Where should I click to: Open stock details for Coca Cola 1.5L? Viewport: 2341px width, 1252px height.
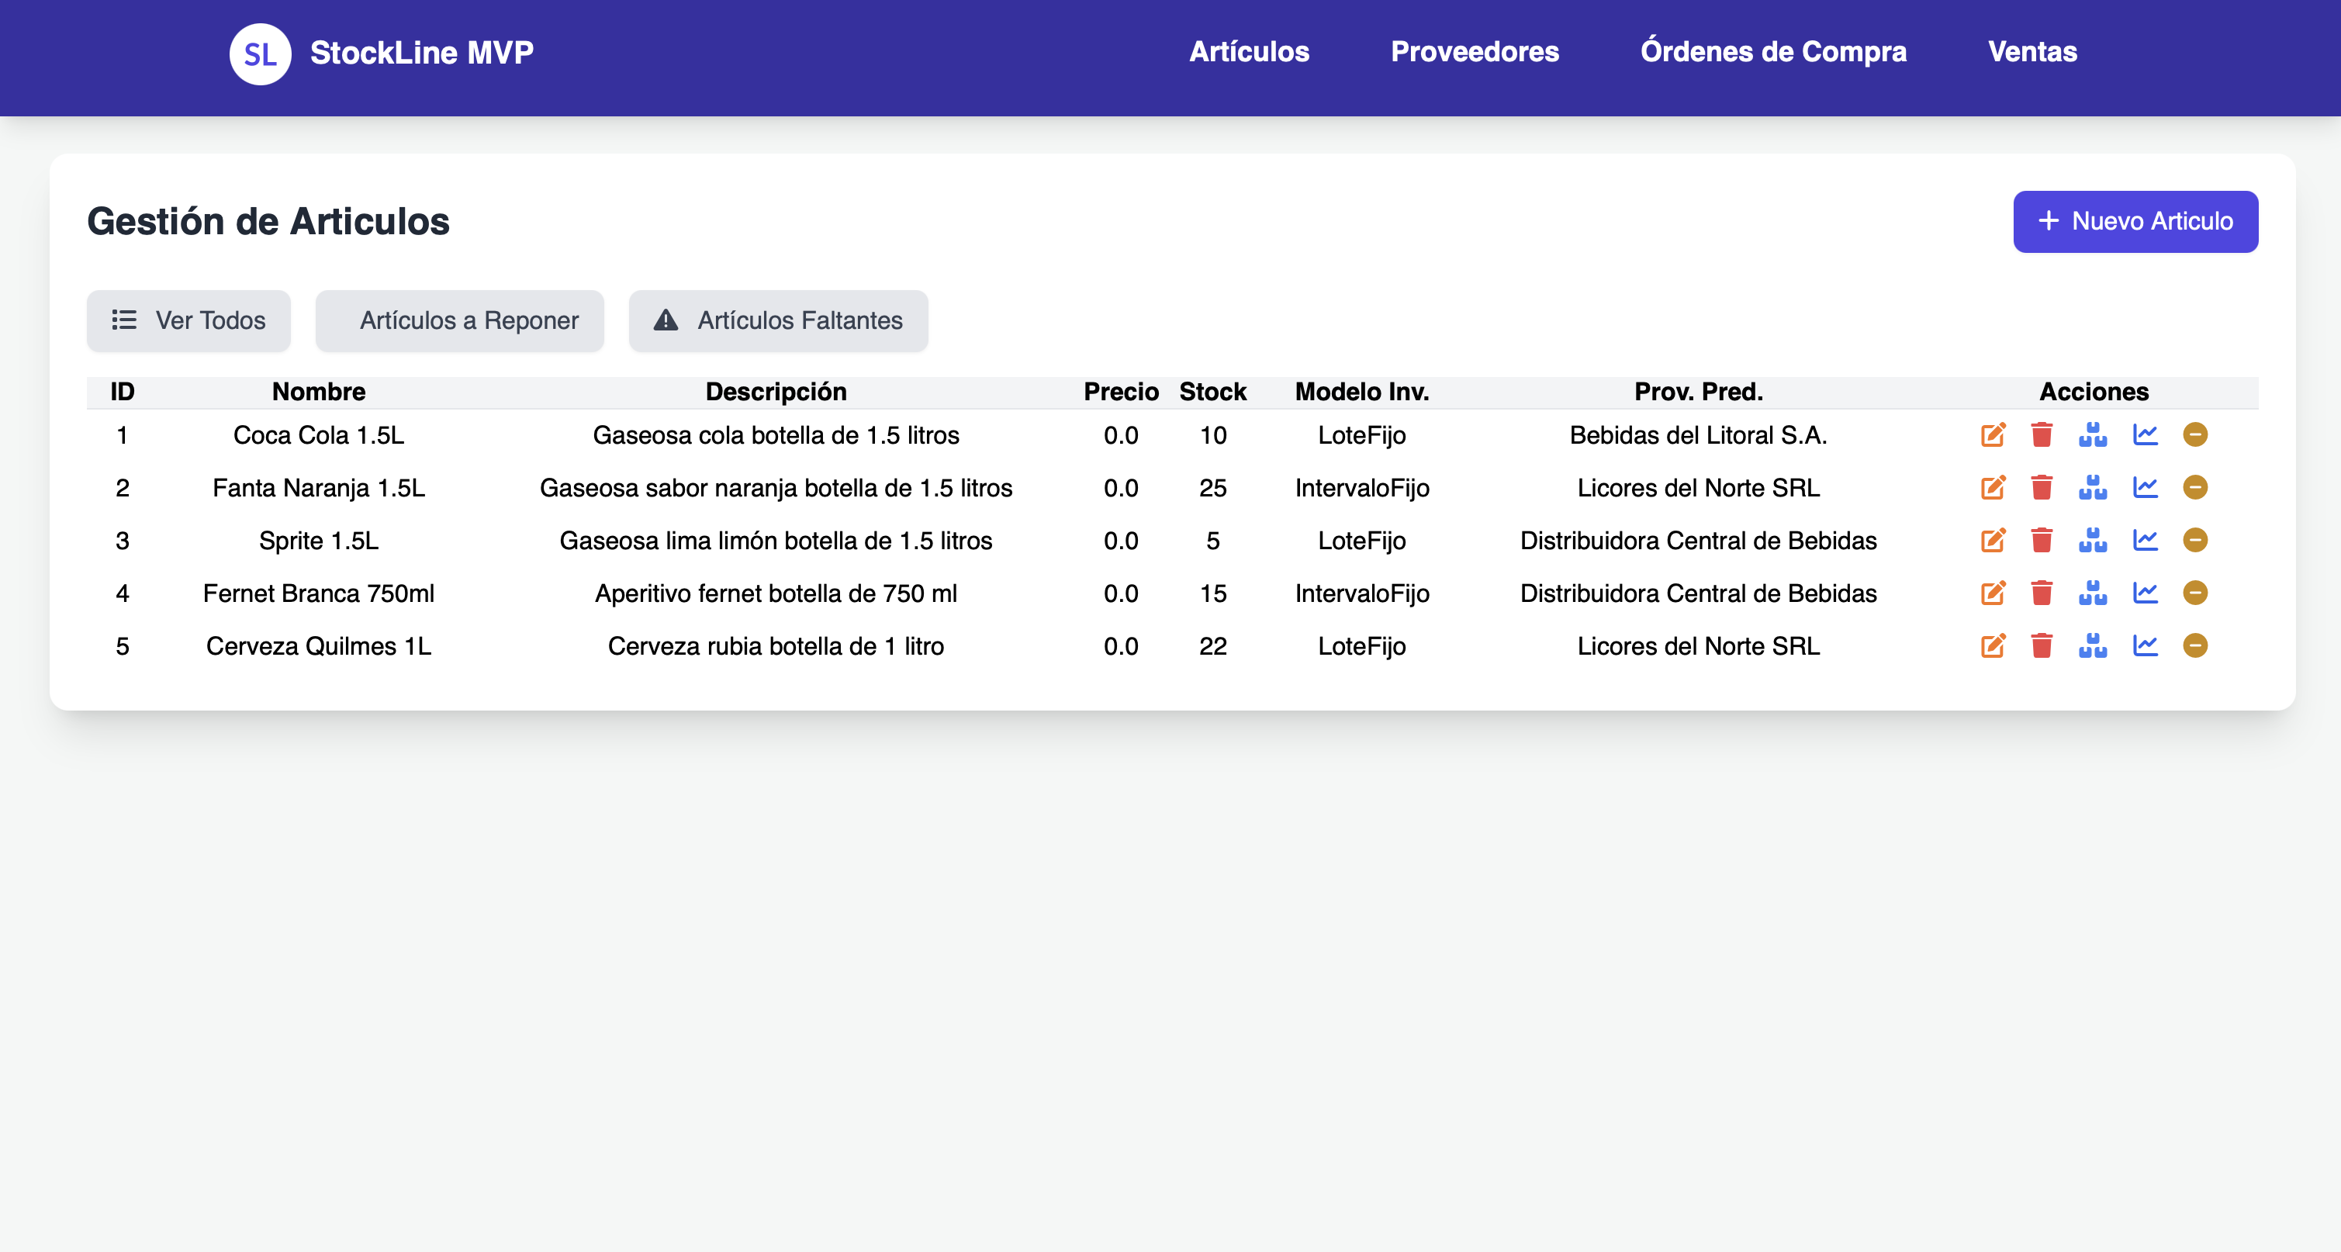point(2093,435)
